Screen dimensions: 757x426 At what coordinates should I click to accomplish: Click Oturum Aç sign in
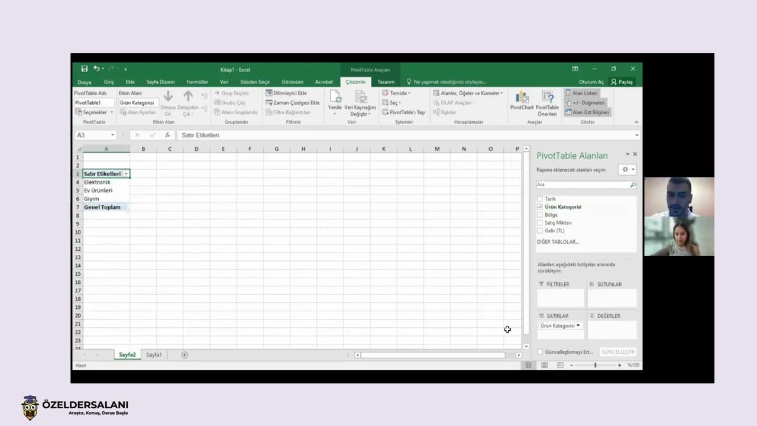pos(591,82)
